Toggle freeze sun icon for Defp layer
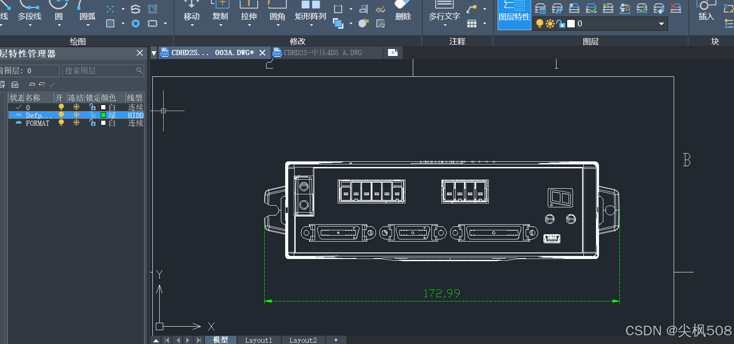Viewport: 734px width, 344px height. pos(76,115)
